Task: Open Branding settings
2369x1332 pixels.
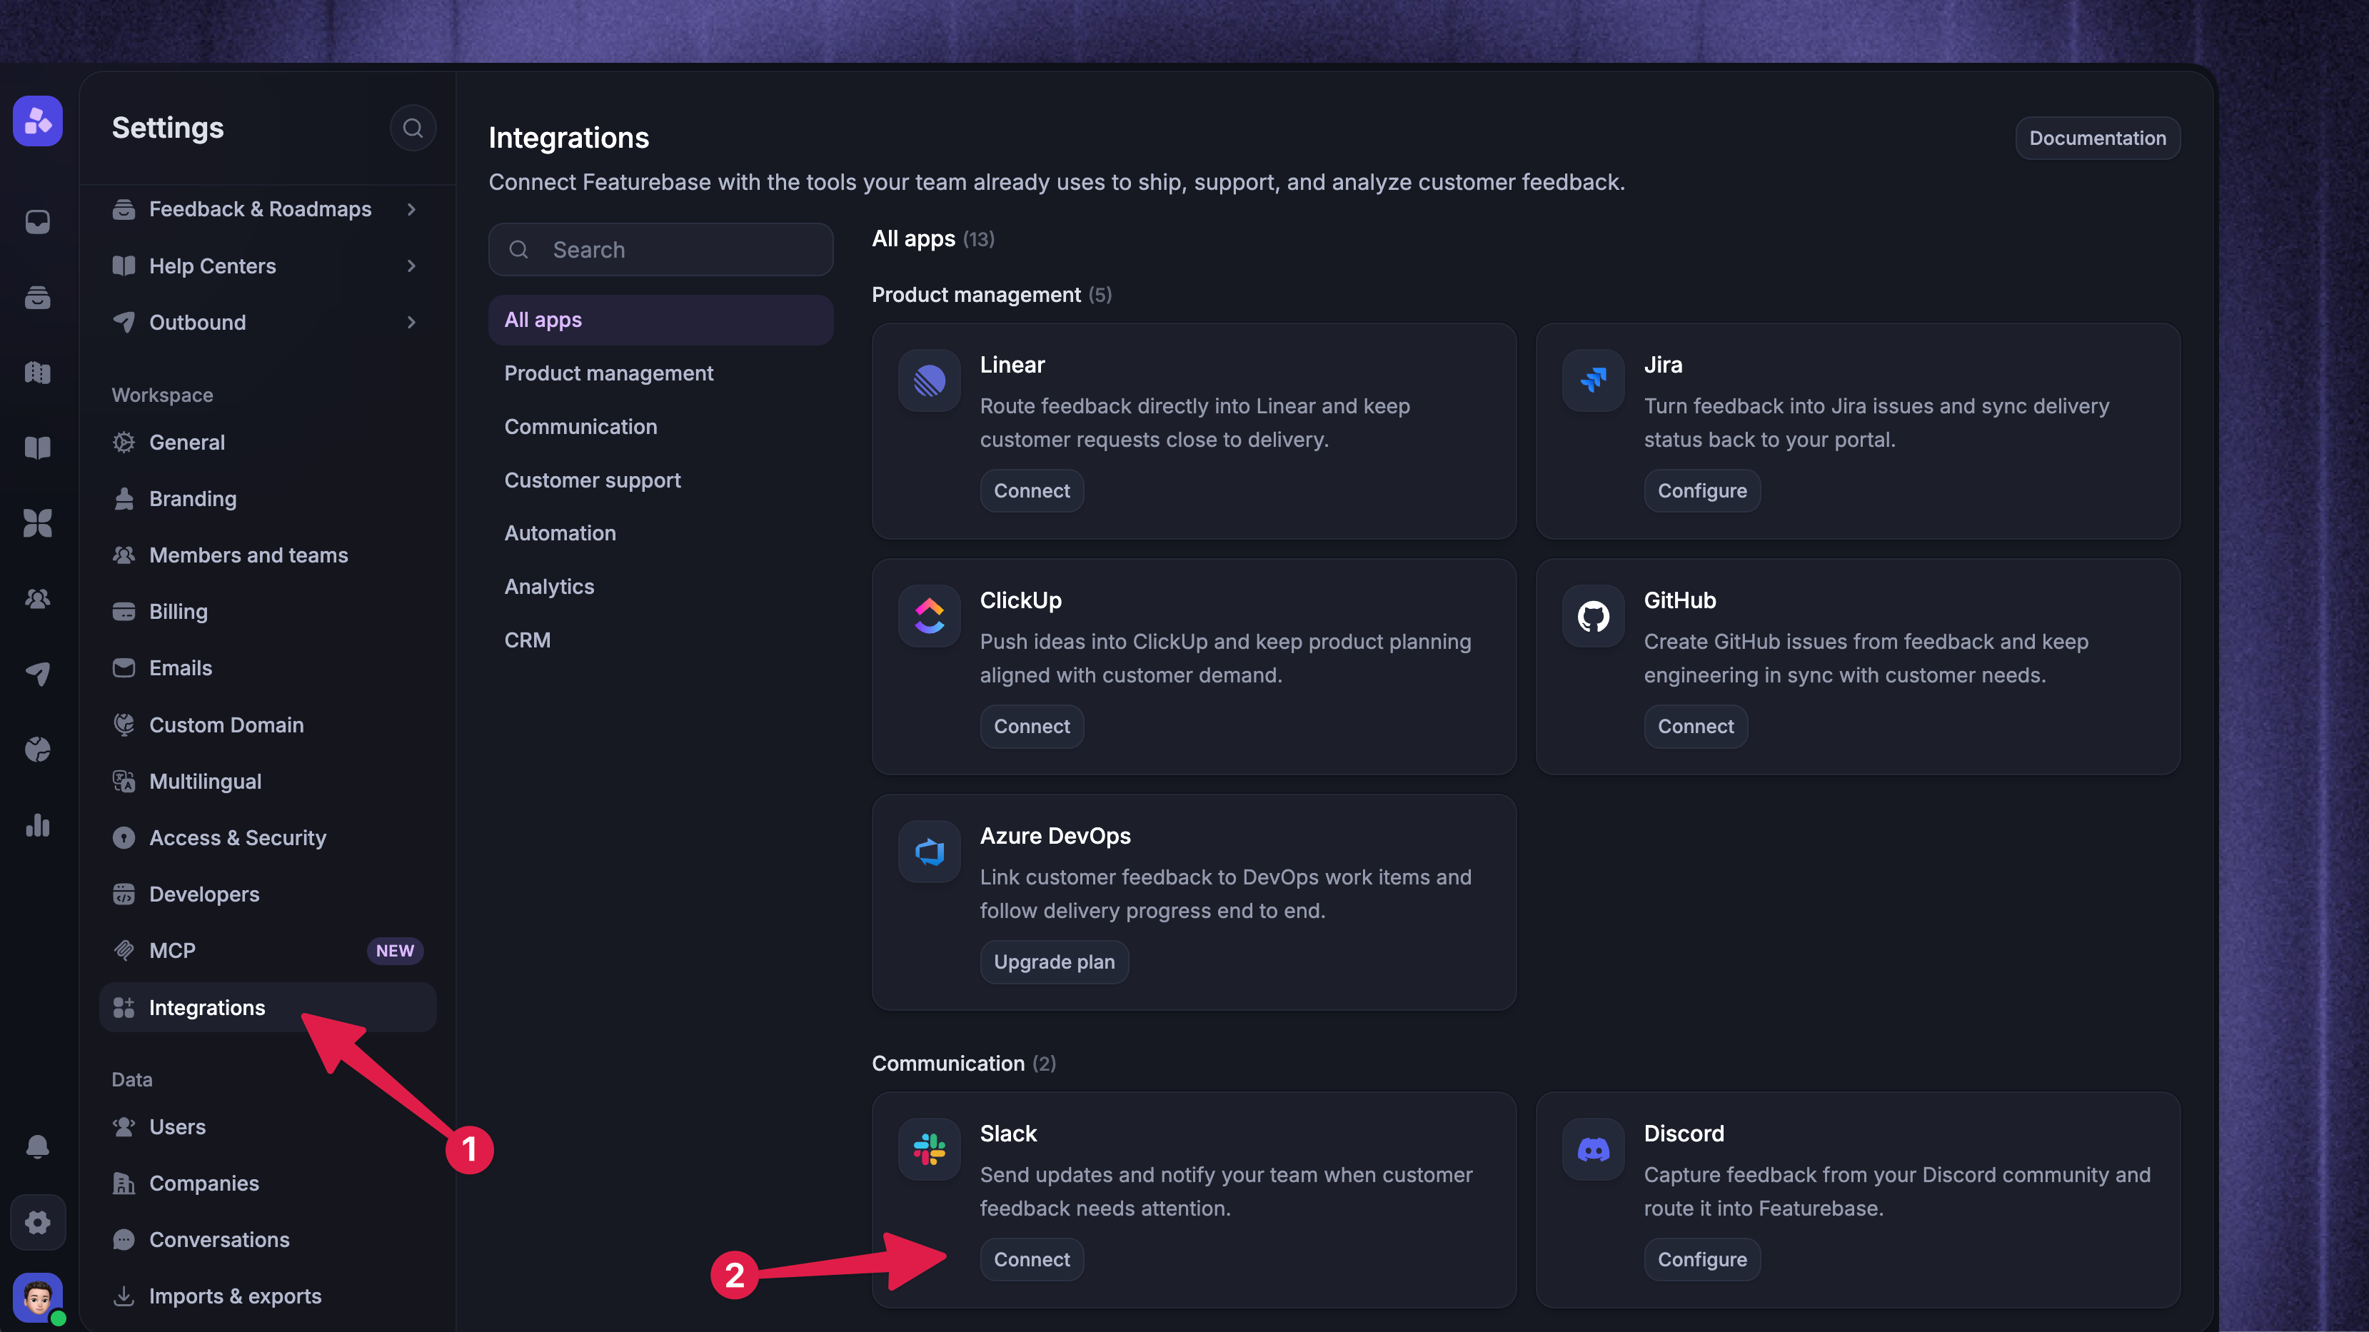Action: click(268, 498)
